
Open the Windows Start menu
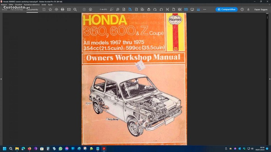[x=5, y=148]
